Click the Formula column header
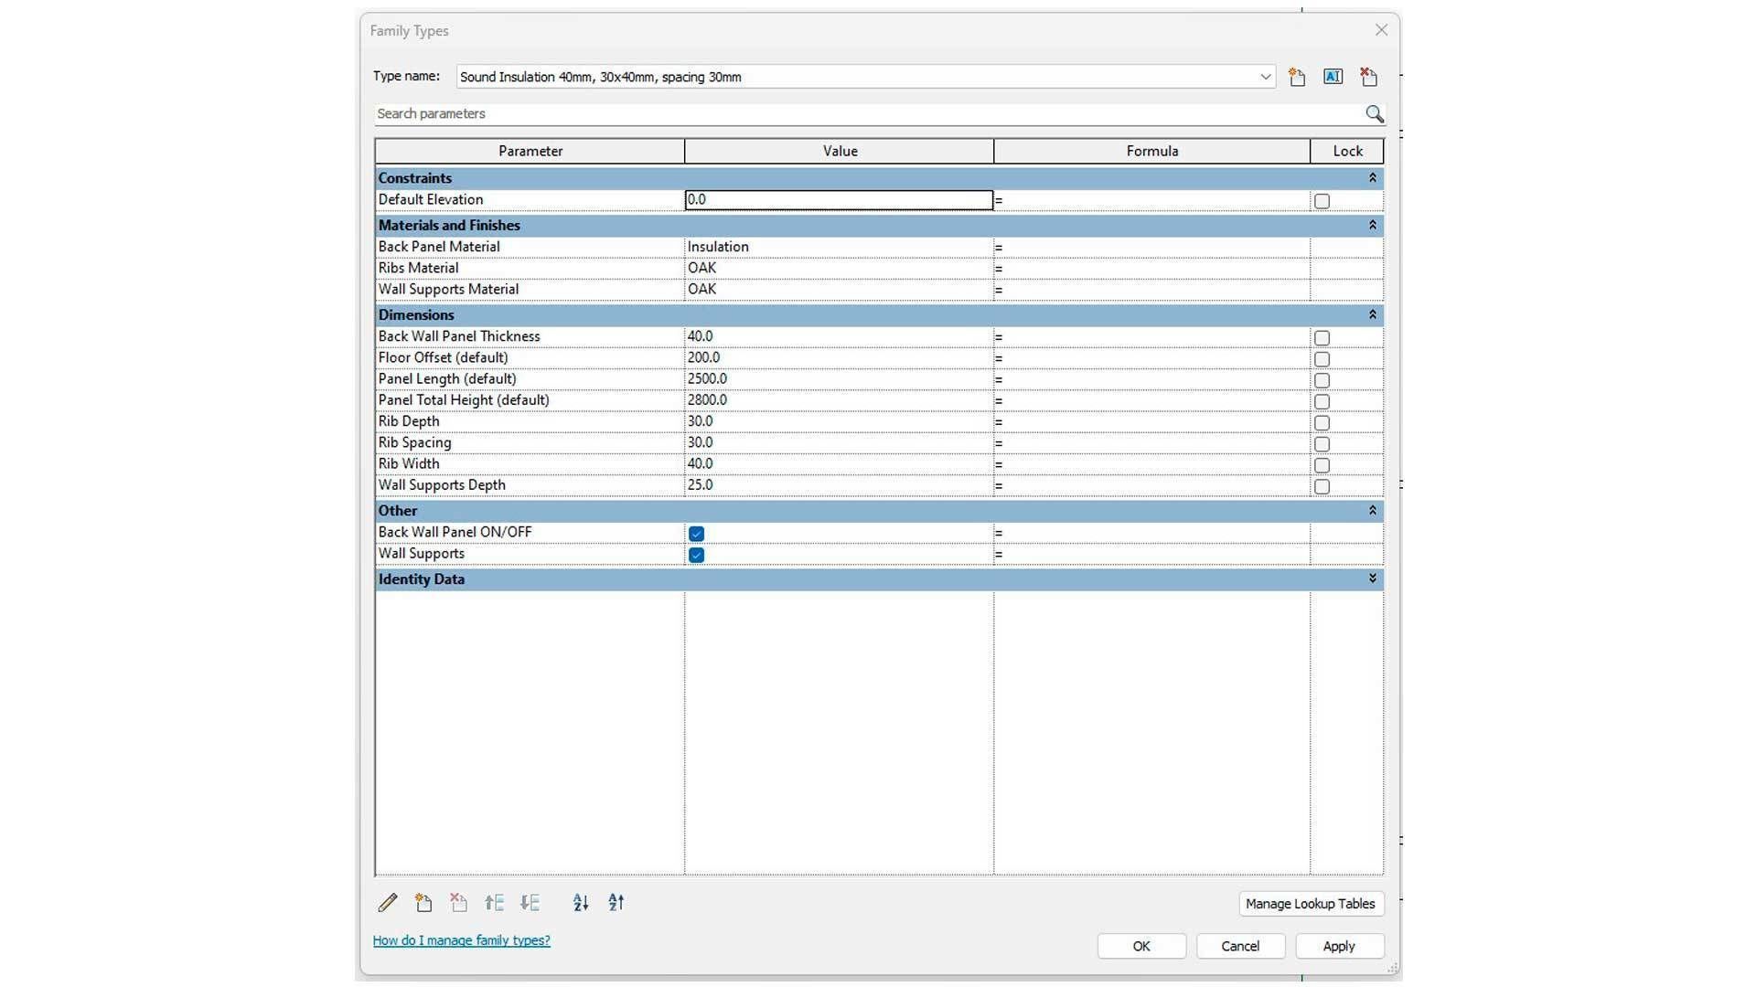 click(1151, 151)
